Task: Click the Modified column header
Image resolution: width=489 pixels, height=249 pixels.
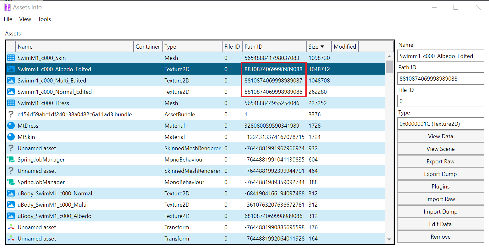Action: pyautogui.click(x=345, y=46)
